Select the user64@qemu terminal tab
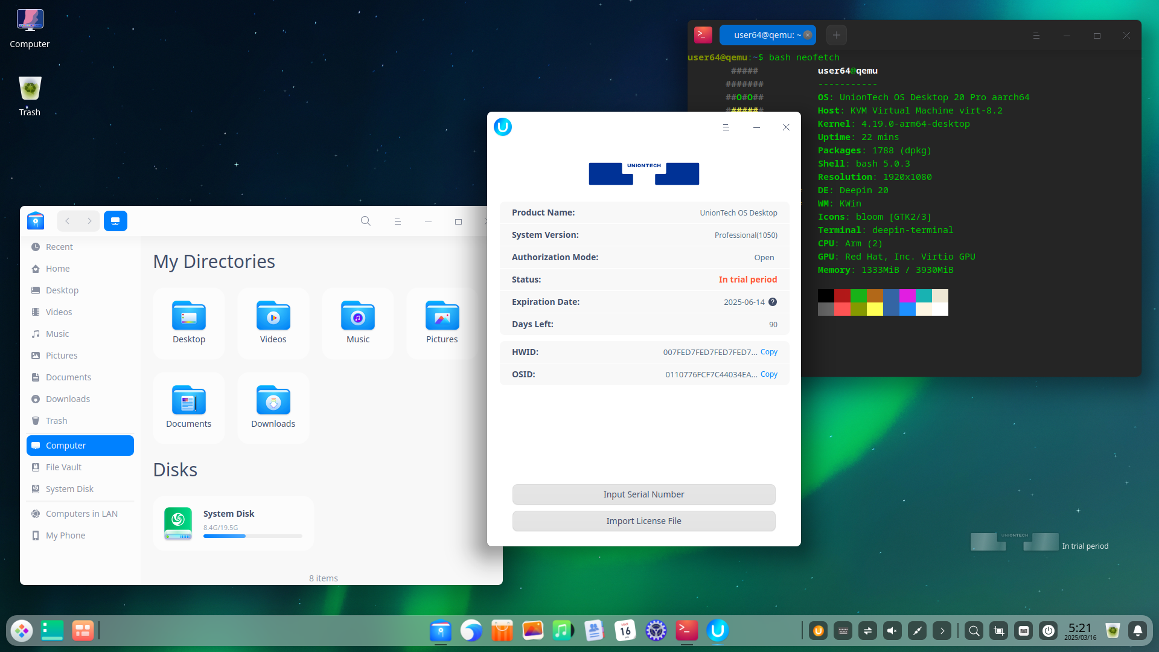This screenshot has width=1159, height=652. click(x=767, y=35)
